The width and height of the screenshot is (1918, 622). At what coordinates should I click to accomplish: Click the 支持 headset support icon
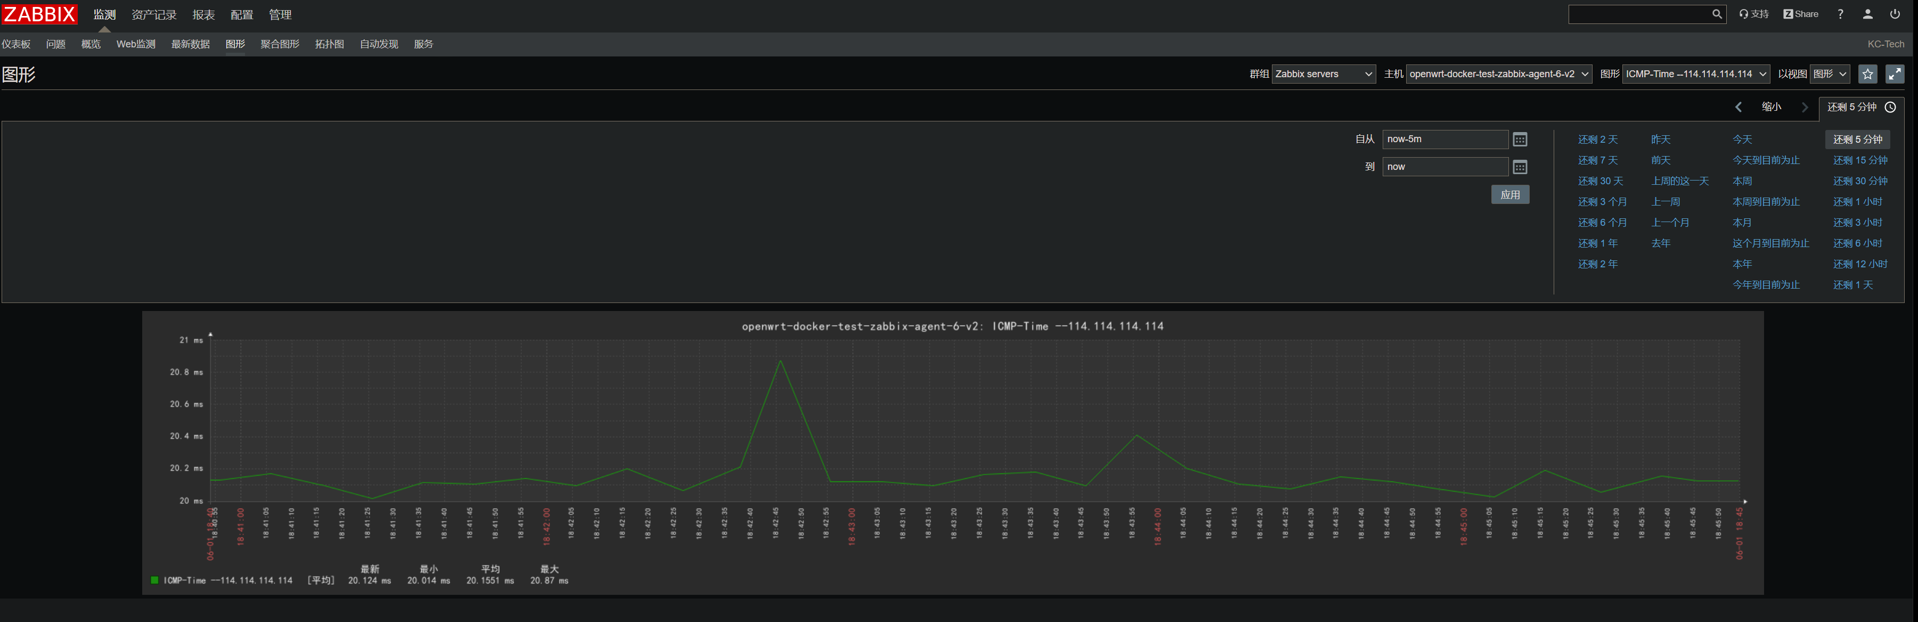coord(1754,13)
